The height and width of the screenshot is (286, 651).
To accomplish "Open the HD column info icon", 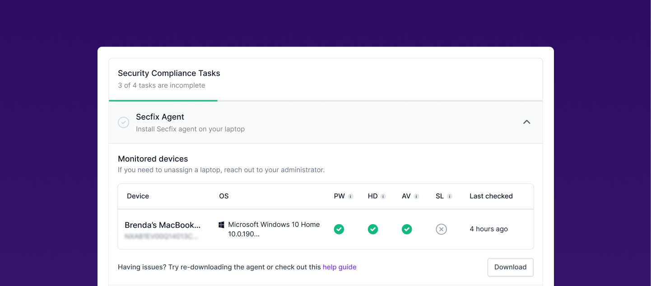I will [383, 197].
